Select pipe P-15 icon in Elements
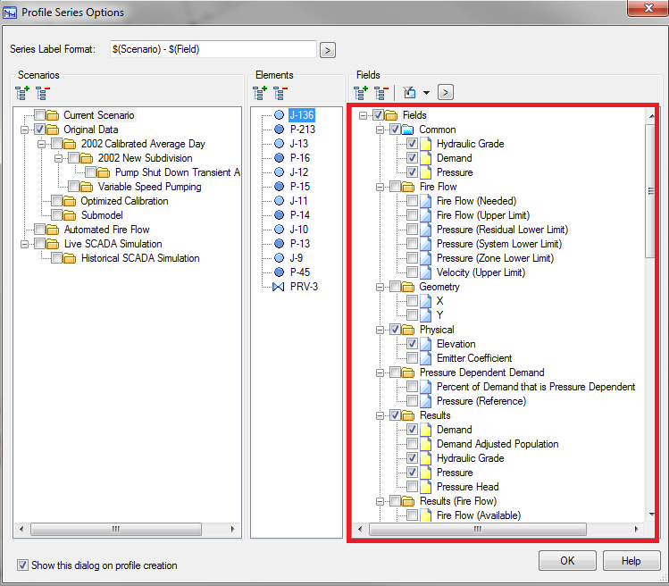 click(279, 187)
